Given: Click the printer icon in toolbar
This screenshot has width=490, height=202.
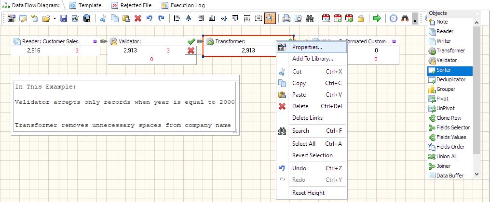Looking at the screenshot, I should [x=286, y=19].
